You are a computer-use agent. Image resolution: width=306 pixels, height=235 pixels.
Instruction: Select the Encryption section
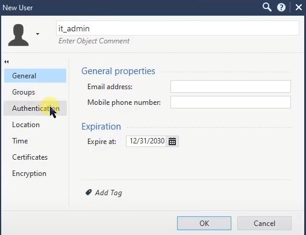(35, 174)
